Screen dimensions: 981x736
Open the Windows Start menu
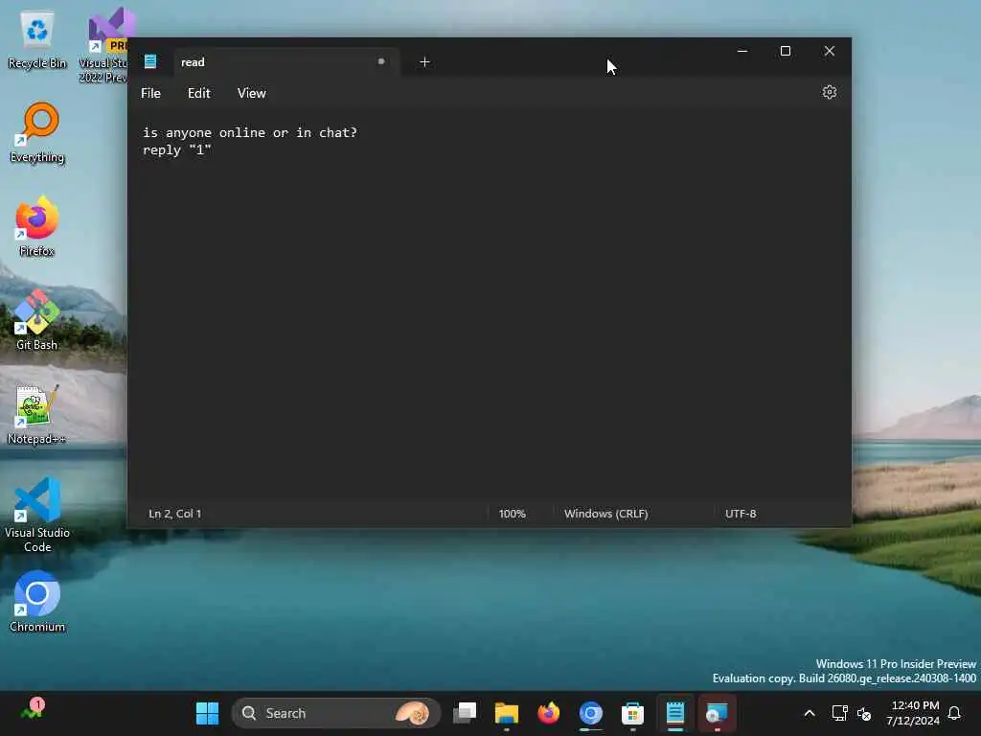(207, 713)
